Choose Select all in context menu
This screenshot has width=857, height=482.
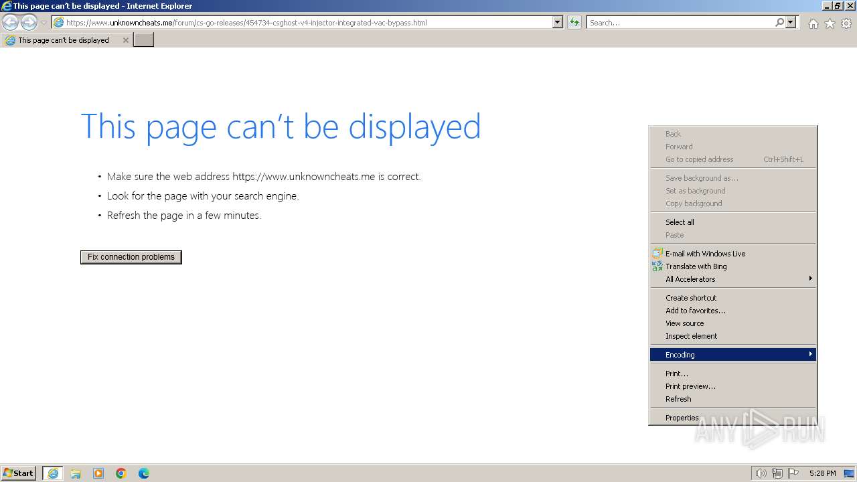[x=733, y=222]
